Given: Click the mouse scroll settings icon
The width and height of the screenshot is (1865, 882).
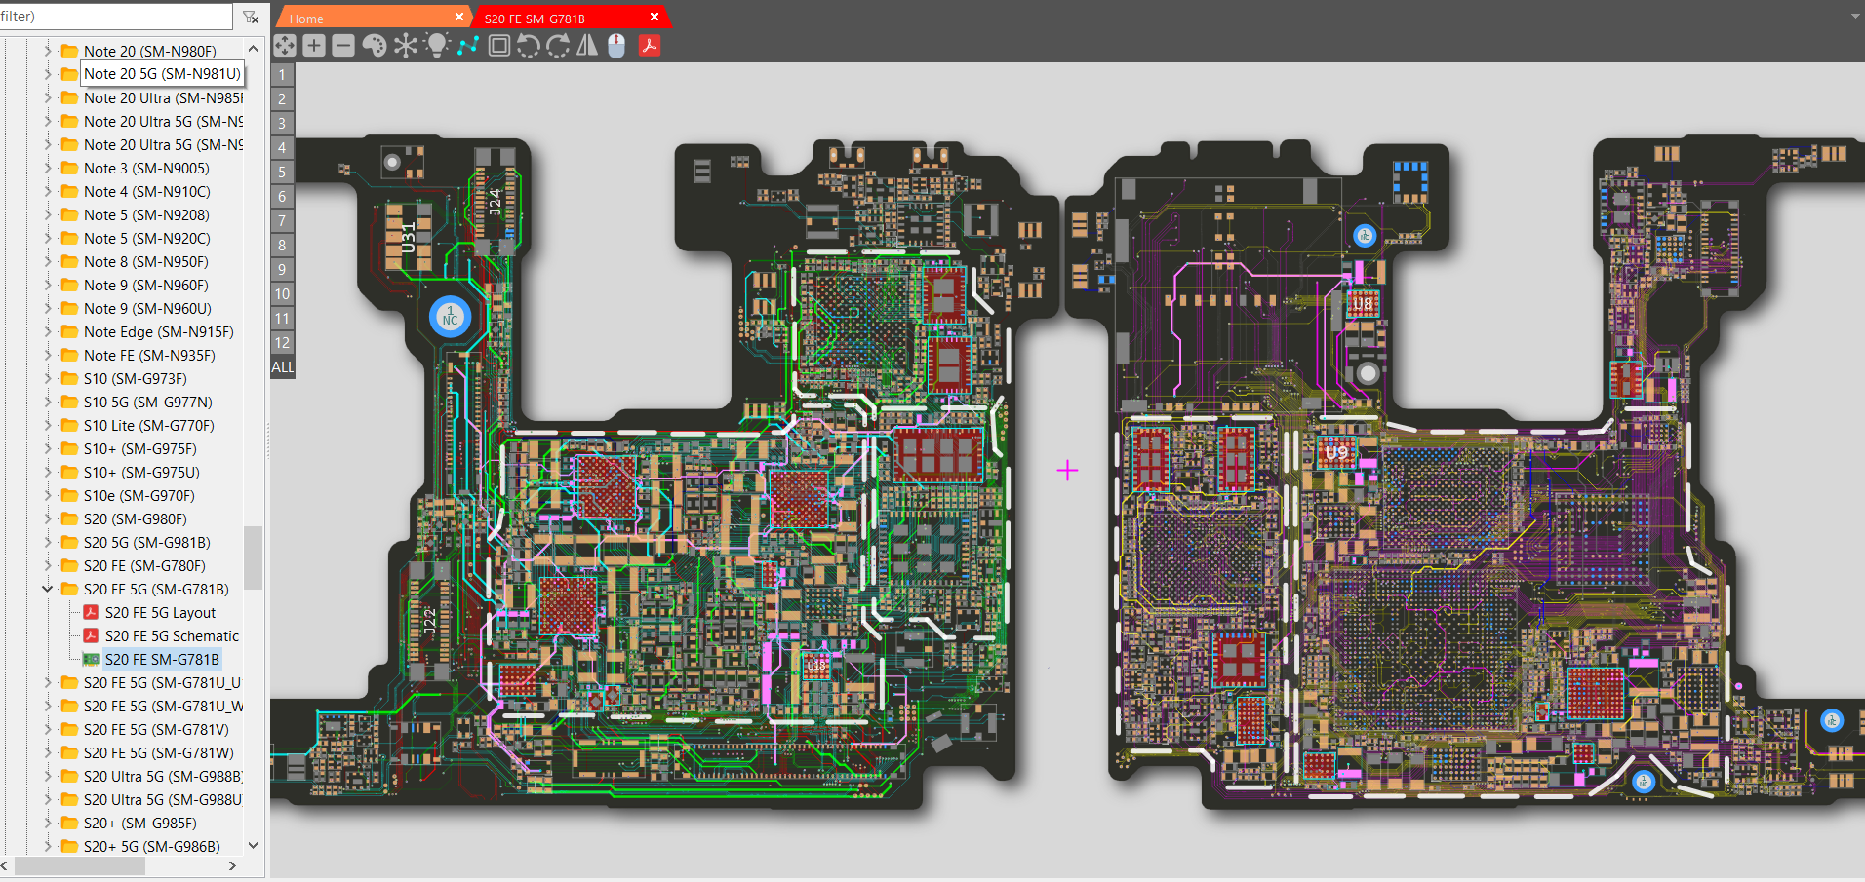Looking at the screenshot, I should pos(616,46).
